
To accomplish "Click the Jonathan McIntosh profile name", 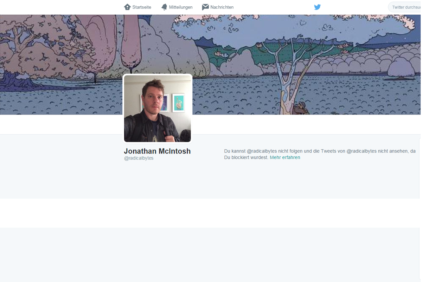I will point(157,151).
